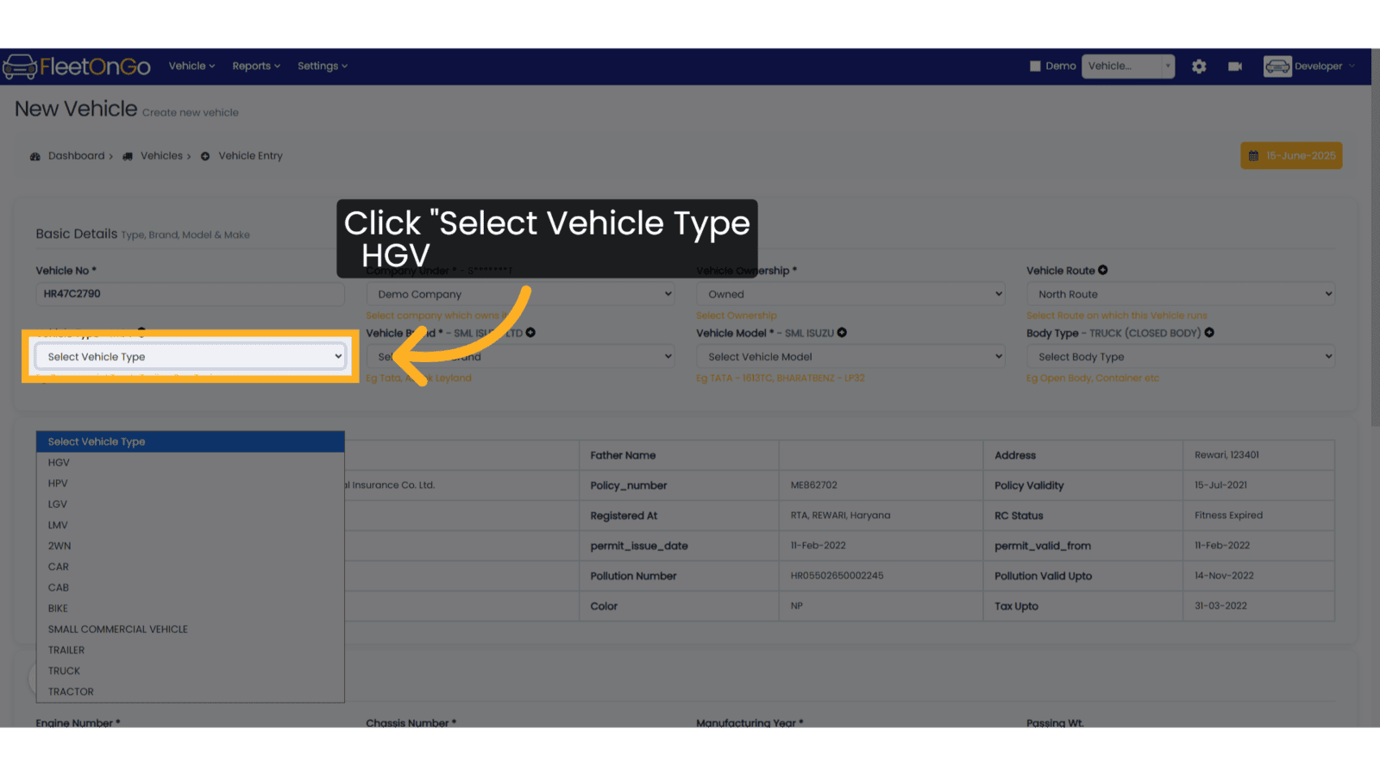Click the 15-Jul-2021 policy validity value

1220,485
